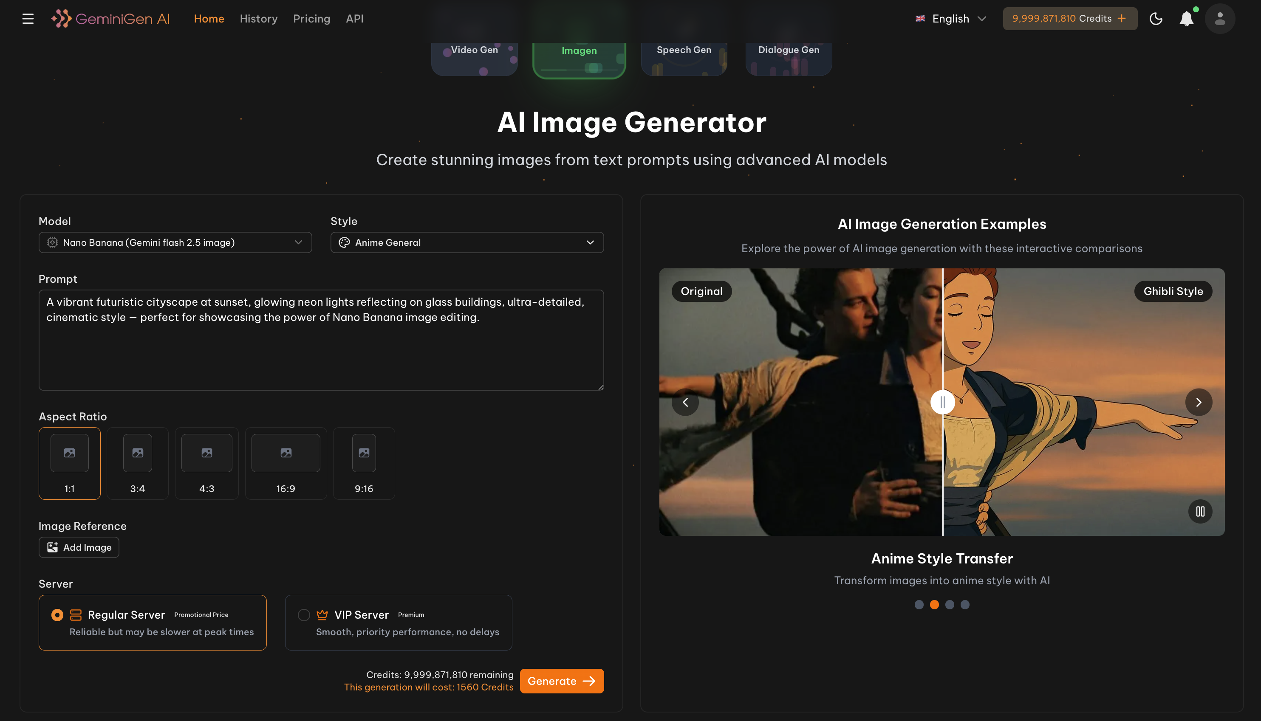Open the Model dropdown
This screenshot has height=721, width=1261.
pos(175,242)
